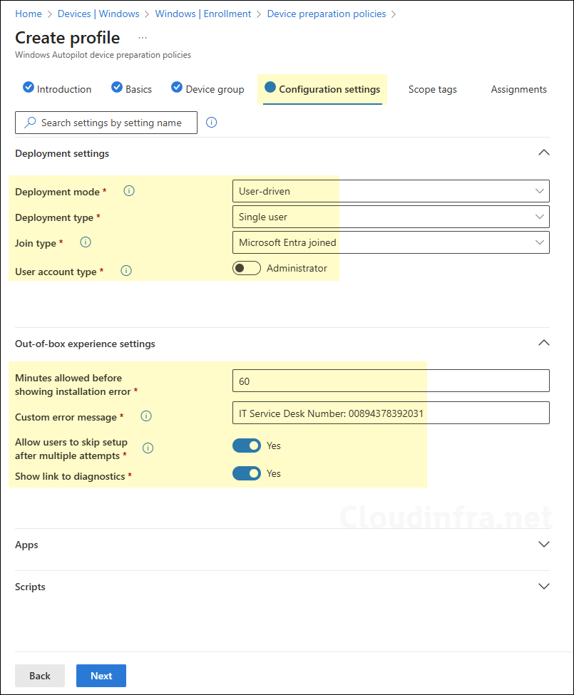574x695 pixels.
Task: Click info icon beside Custom error message
Action: pos(146,416)
